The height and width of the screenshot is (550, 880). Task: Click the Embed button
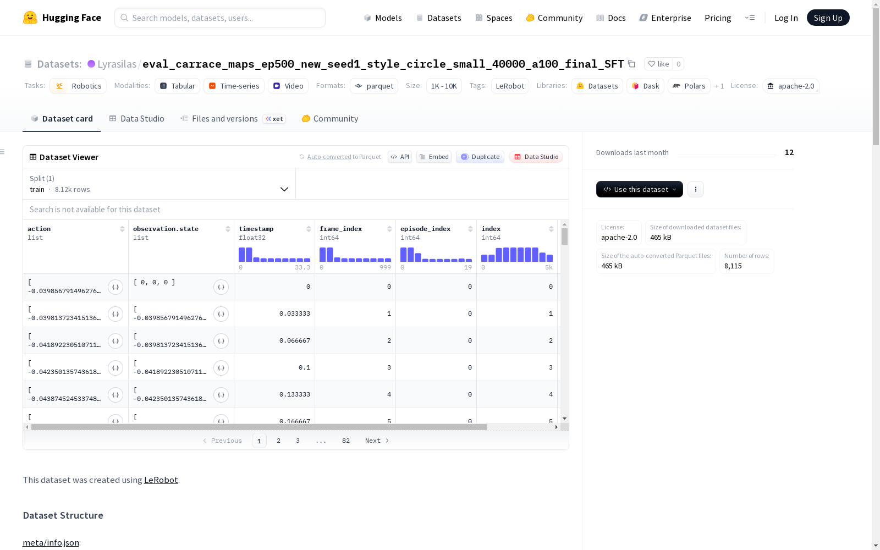(434, 157)
